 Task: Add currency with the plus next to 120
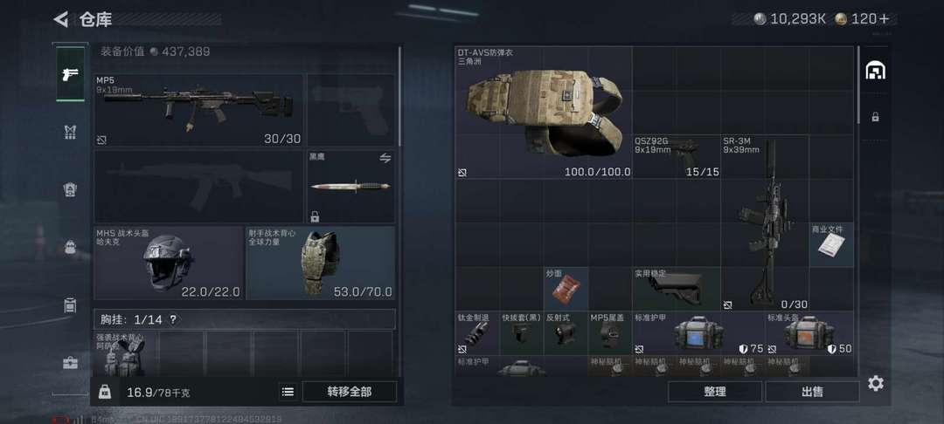coord(883,18)
